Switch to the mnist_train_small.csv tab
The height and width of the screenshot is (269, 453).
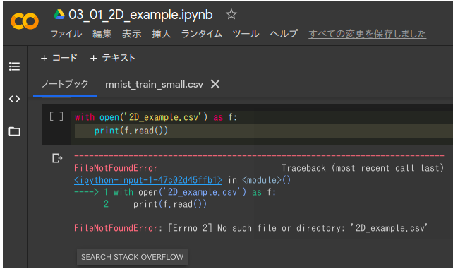click(x=154, y=84)
